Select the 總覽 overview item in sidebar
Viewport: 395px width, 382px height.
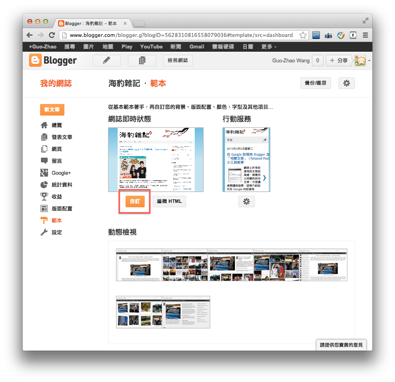56,125
